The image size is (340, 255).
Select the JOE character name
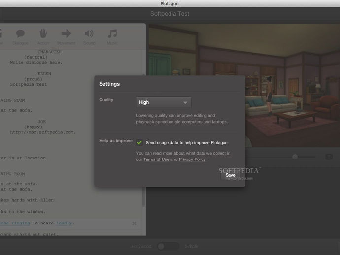(41, 122)
